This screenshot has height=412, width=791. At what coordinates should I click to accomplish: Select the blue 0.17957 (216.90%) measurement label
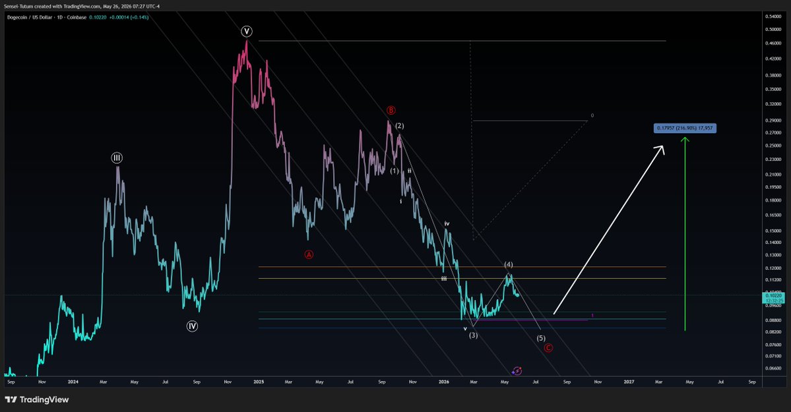685,128
